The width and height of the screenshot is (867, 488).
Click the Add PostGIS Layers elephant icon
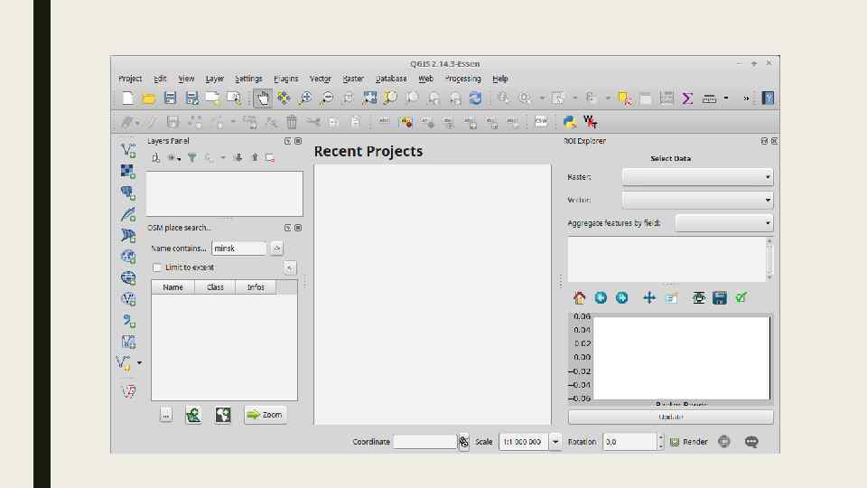click(x=128, y=192)
